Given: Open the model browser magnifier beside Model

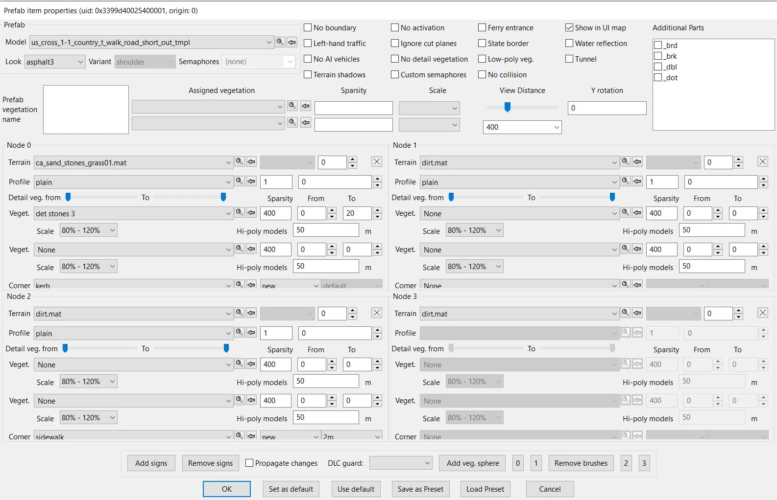Looking at the screenshot, I should [280, 42].
